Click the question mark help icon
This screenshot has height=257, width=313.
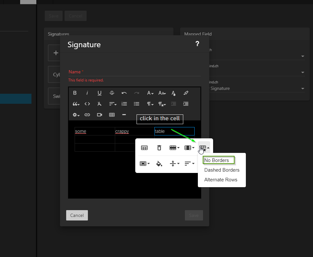[197, 44]
